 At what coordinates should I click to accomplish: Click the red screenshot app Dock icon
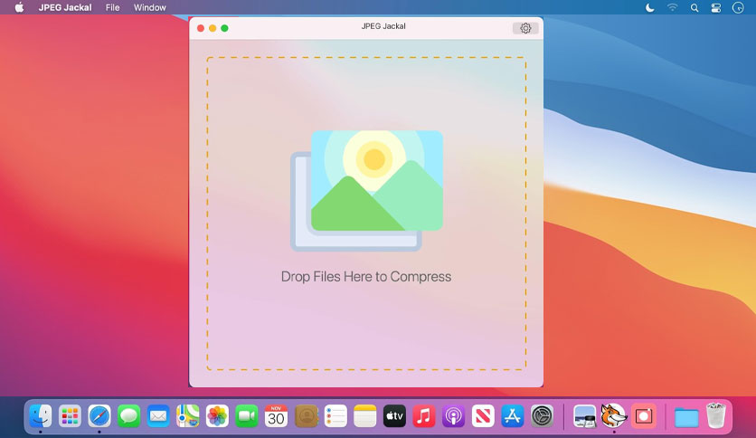click(644, 415)
